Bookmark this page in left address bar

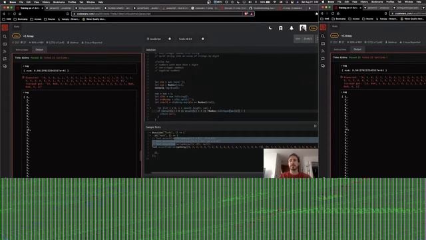click(68, 13)
